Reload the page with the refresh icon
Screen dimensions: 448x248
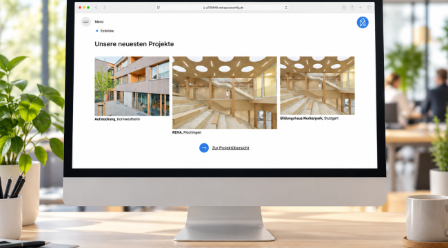[x=286, y=8]
